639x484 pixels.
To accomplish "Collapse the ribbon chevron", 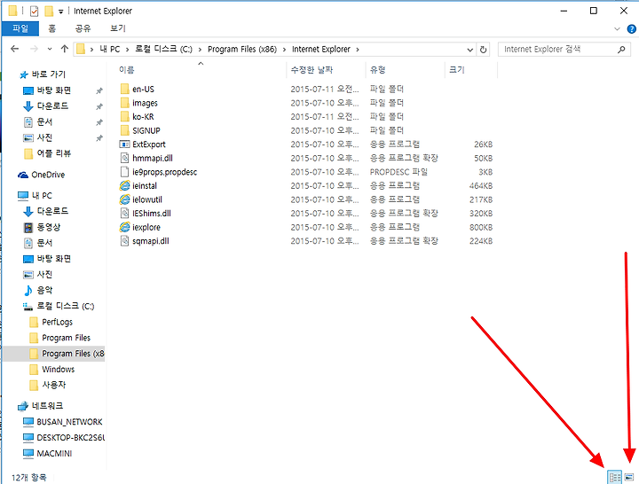I will tap(617, 29).
